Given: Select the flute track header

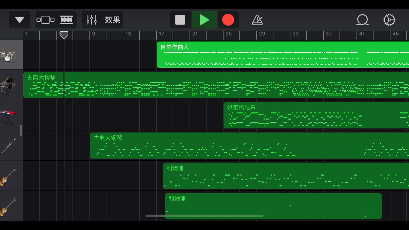Looking at the screenshot, I should click(11, 146).
